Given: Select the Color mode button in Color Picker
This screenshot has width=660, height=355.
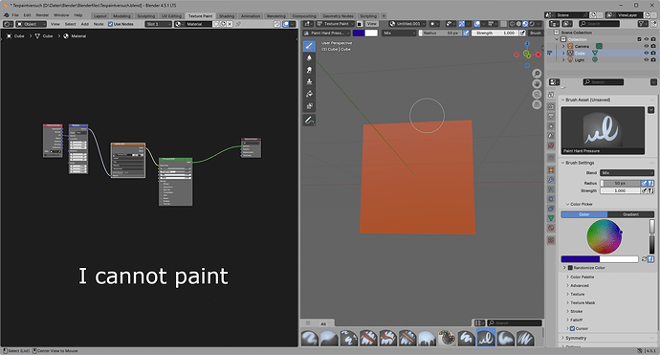Looking at the screenshot, I should click(583, 214).
